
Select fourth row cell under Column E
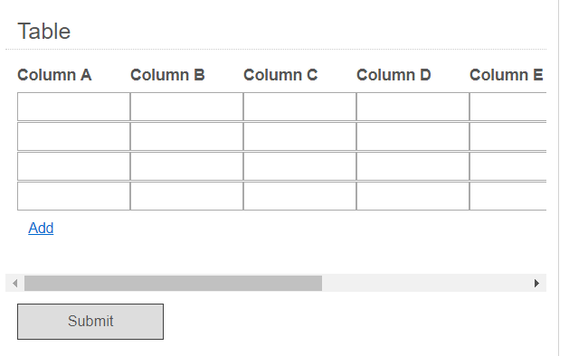[508, 196]
